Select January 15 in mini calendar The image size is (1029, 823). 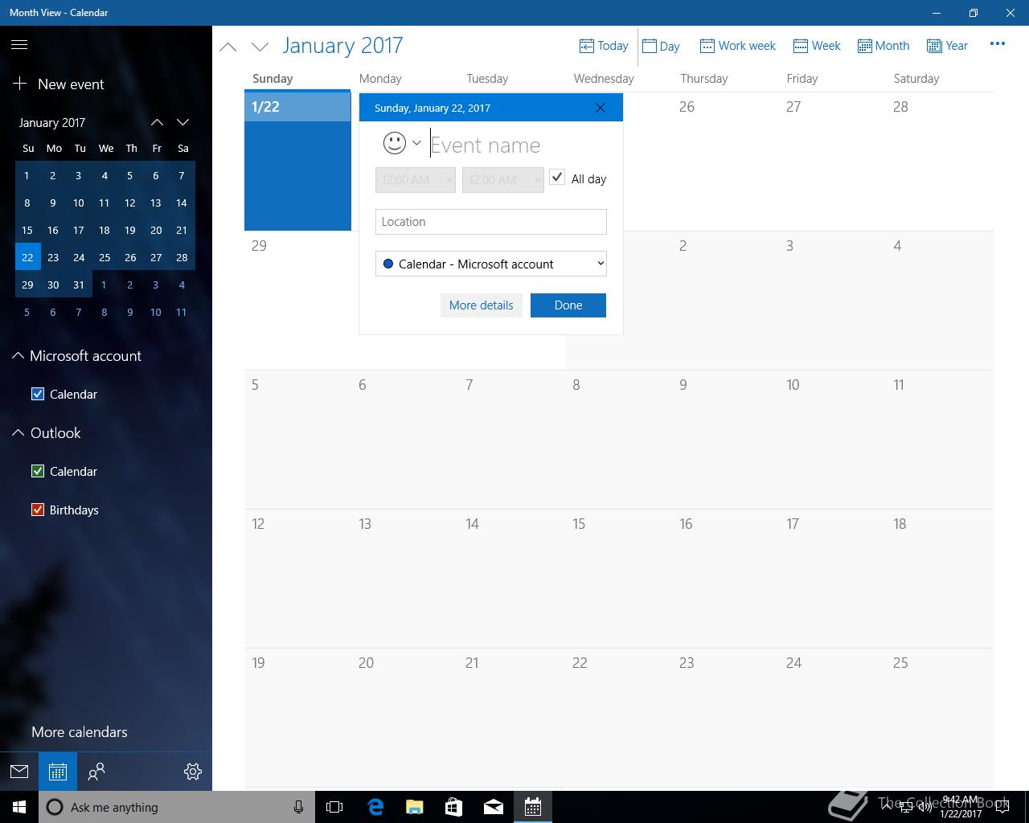(x=27, y=230)
